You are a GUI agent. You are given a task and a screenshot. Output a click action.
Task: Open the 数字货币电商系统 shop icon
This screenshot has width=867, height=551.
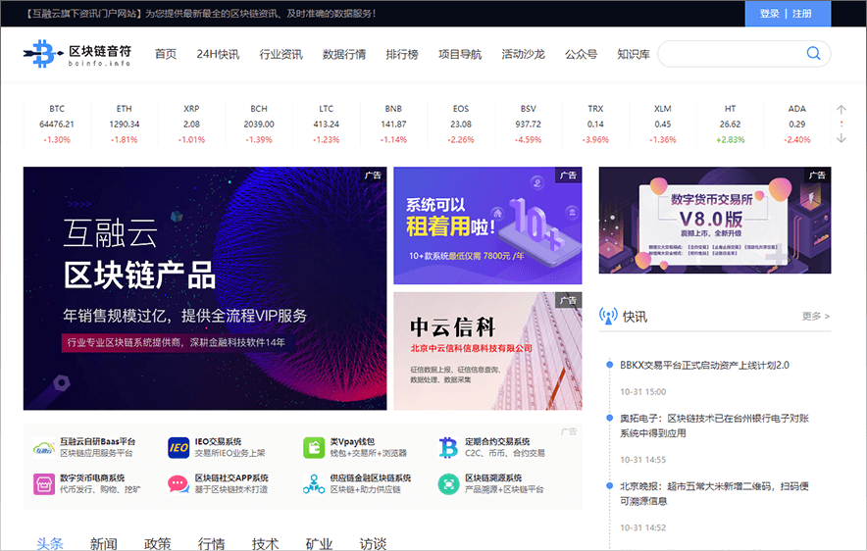click(43, 483)
